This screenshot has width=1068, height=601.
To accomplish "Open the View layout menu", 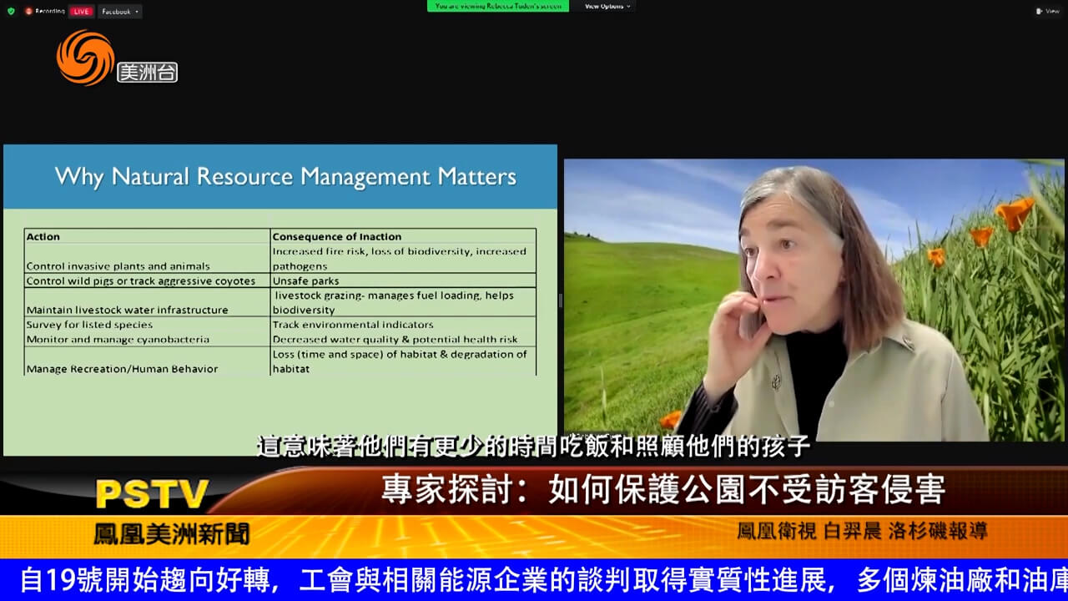I will pyautogui.click(x=1047, y=11).
